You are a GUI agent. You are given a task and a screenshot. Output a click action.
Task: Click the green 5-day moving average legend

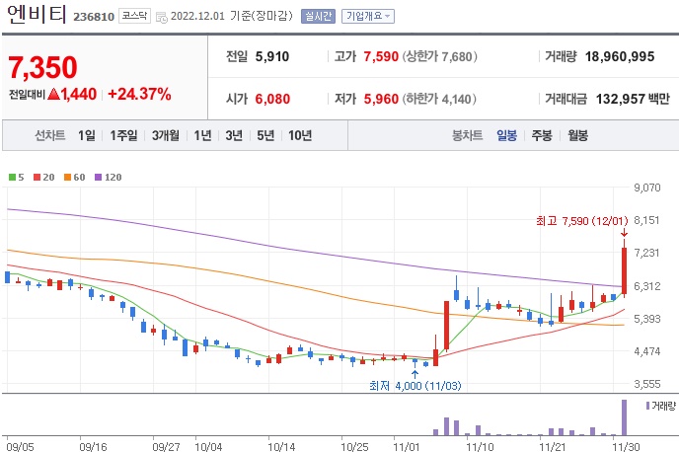pos(16,177)
